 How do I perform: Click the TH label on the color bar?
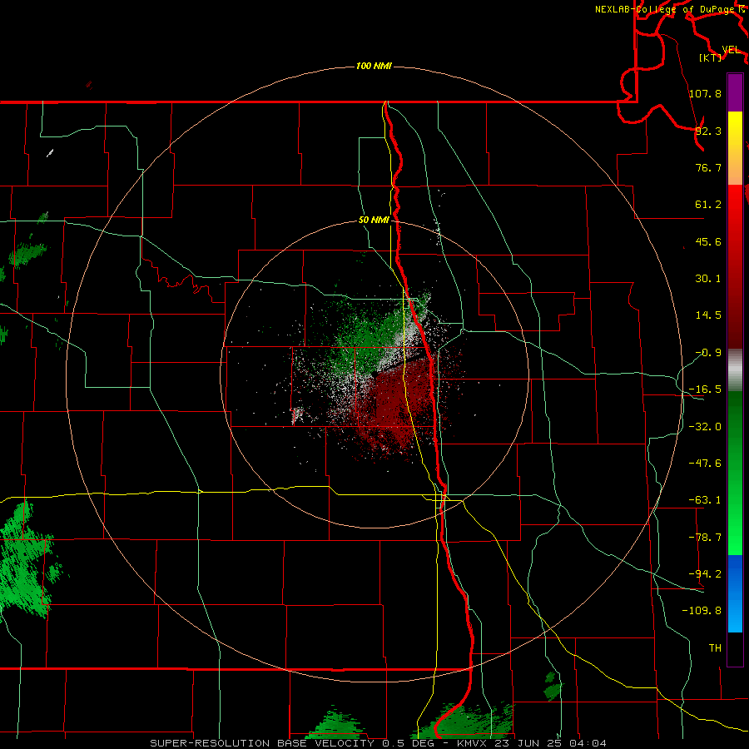(715, 647)
